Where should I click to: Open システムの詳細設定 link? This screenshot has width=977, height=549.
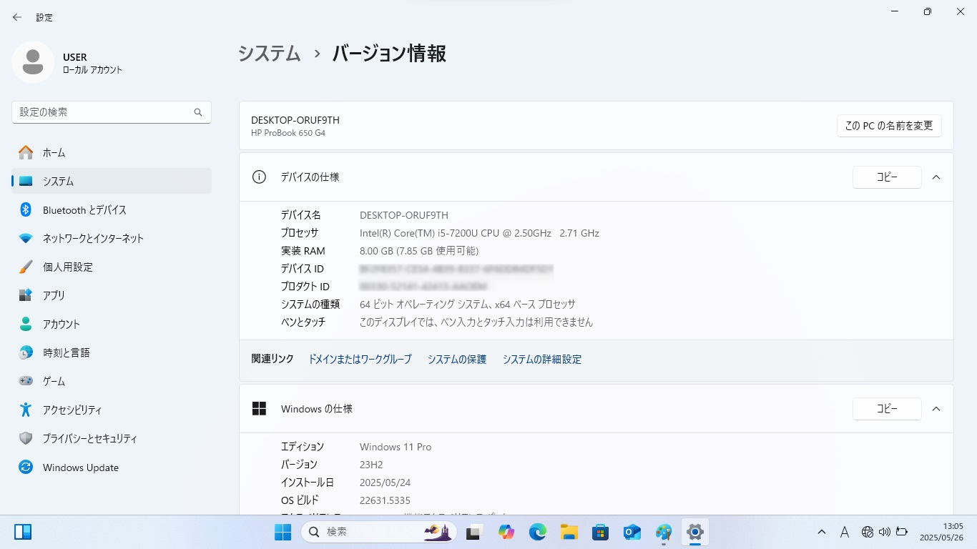(x=542, y=360)
